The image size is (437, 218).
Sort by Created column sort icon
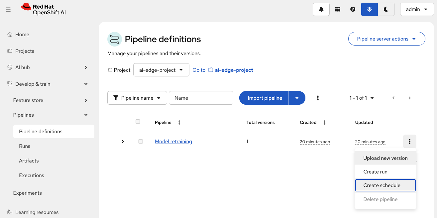pyautogui.click(x=324, y=123)
